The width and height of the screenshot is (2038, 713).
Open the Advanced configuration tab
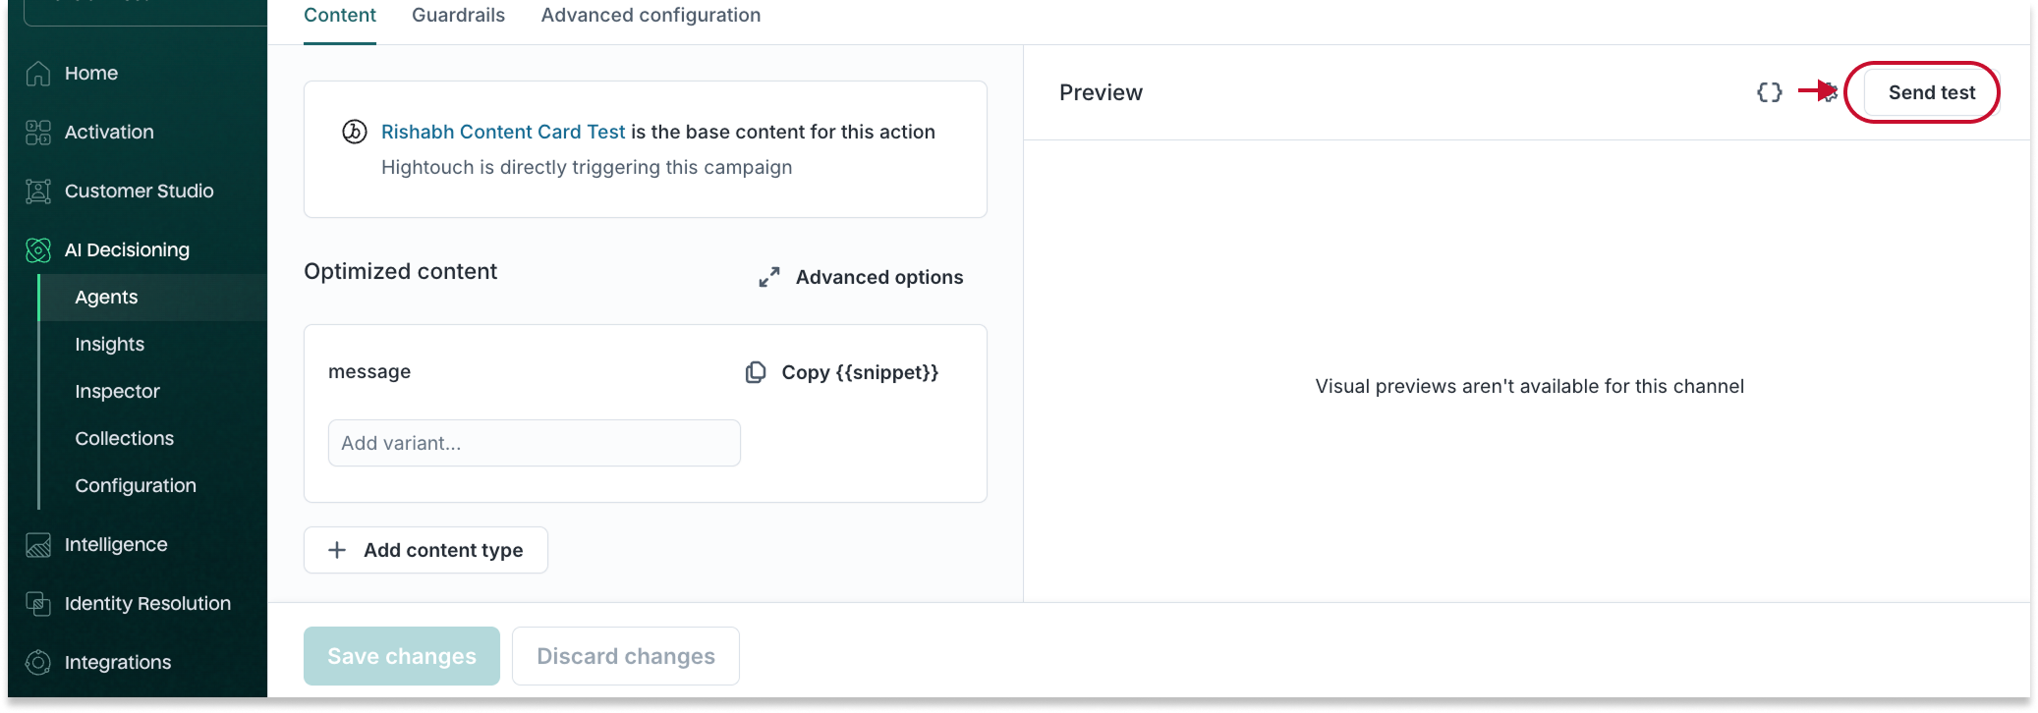[651, 16]
